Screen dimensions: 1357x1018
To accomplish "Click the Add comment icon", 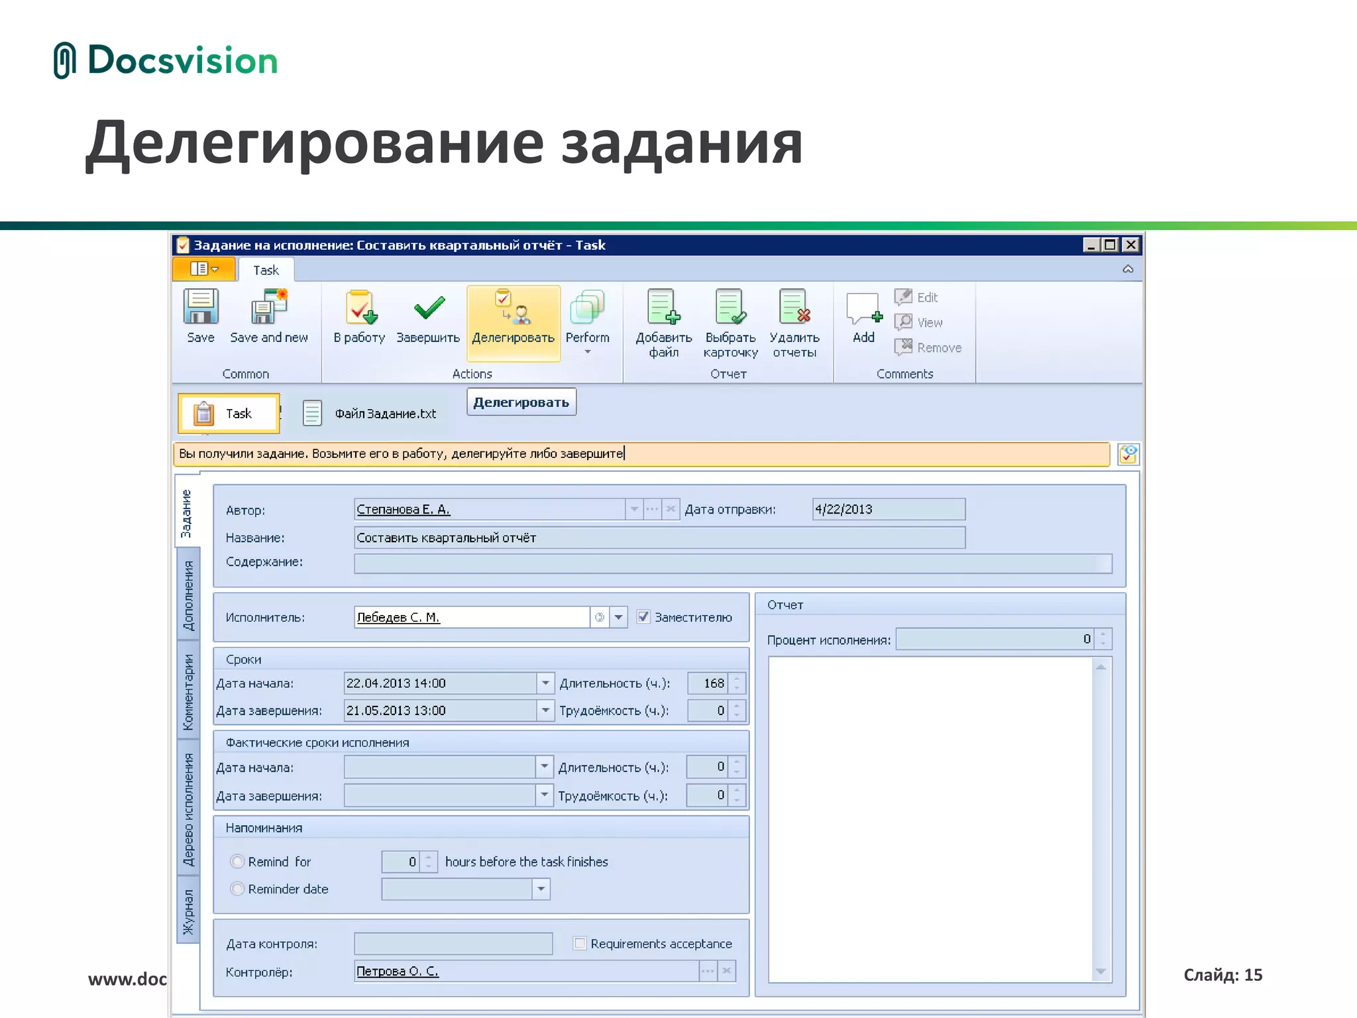I will pyautogui.click(x=863, y=309).
